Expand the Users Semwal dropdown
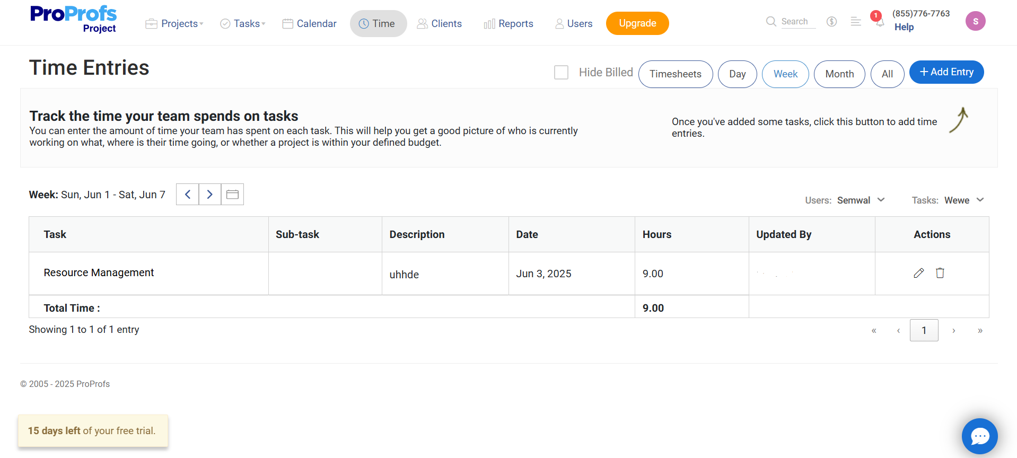The width and height of the screenshot is (1017, 458). [x=861, y=200]
